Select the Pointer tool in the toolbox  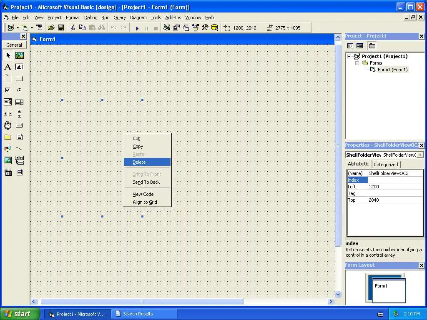coord(8,55)
